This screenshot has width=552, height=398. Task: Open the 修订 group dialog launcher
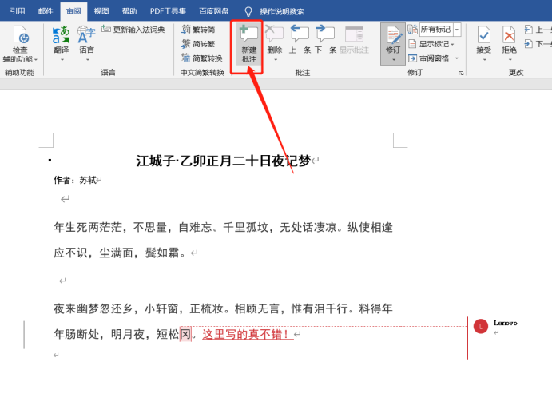click(x=461, y=73)
